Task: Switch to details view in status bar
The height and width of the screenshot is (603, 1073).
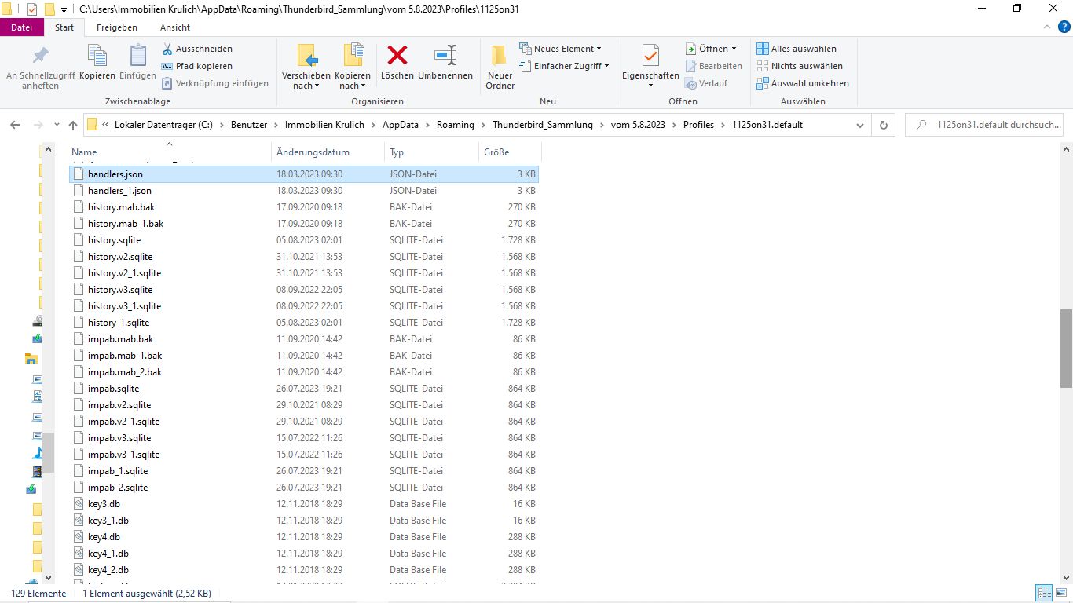Action: pyautogui.click(x=1044, y=594)
